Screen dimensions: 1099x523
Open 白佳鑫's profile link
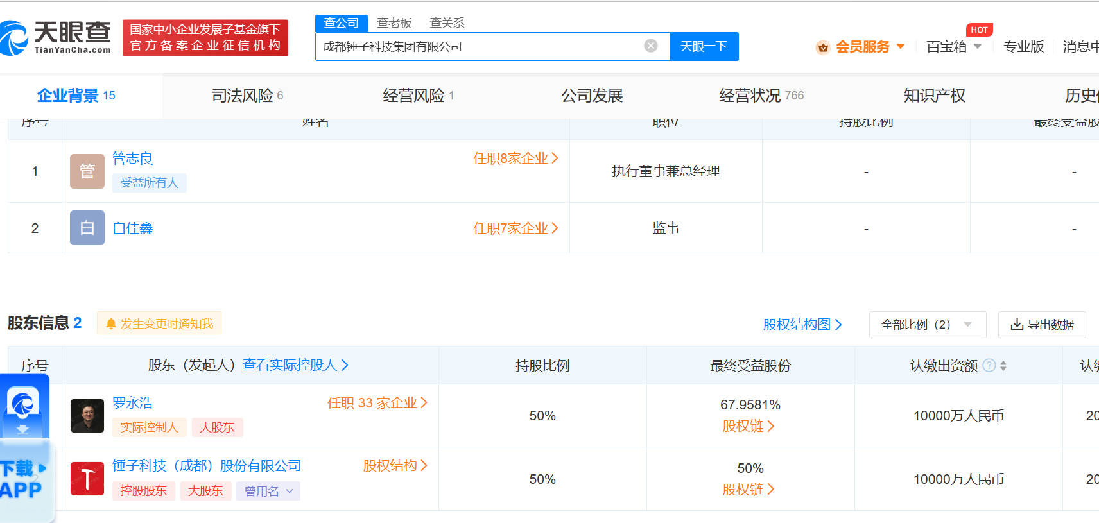tap(133, 228)
